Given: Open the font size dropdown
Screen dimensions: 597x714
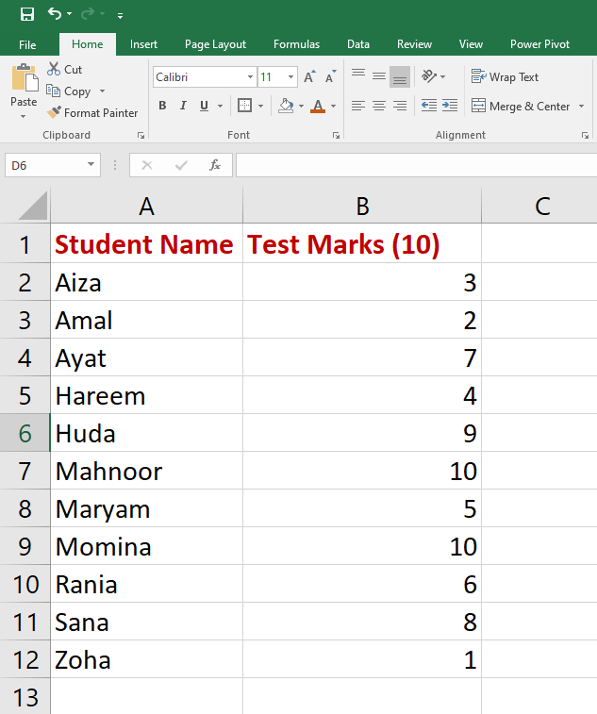Looking at the screenshot, I should pyautogui.click(x=291, y=77).
